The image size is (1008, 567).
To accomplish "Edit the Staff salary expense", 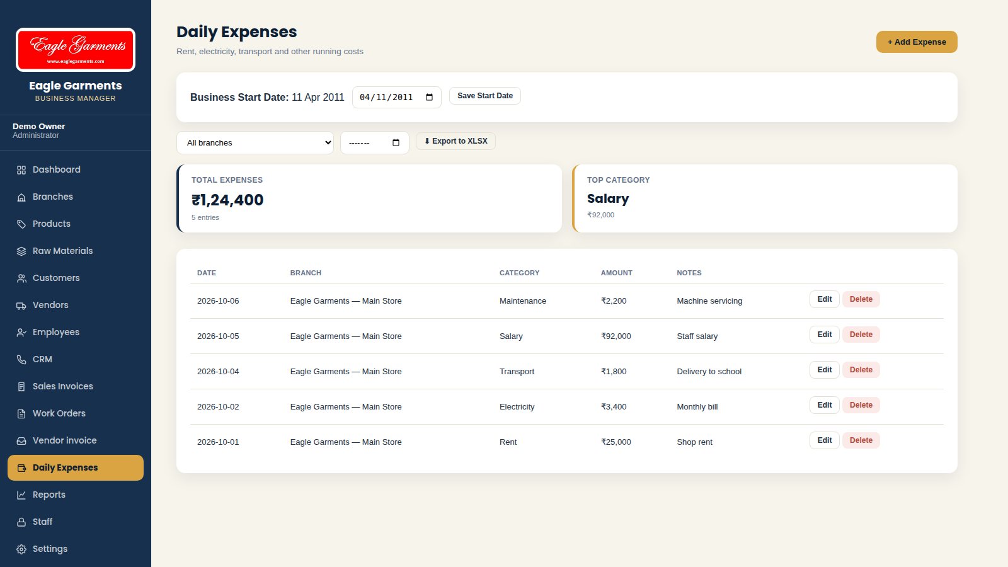I will [825, 335].
